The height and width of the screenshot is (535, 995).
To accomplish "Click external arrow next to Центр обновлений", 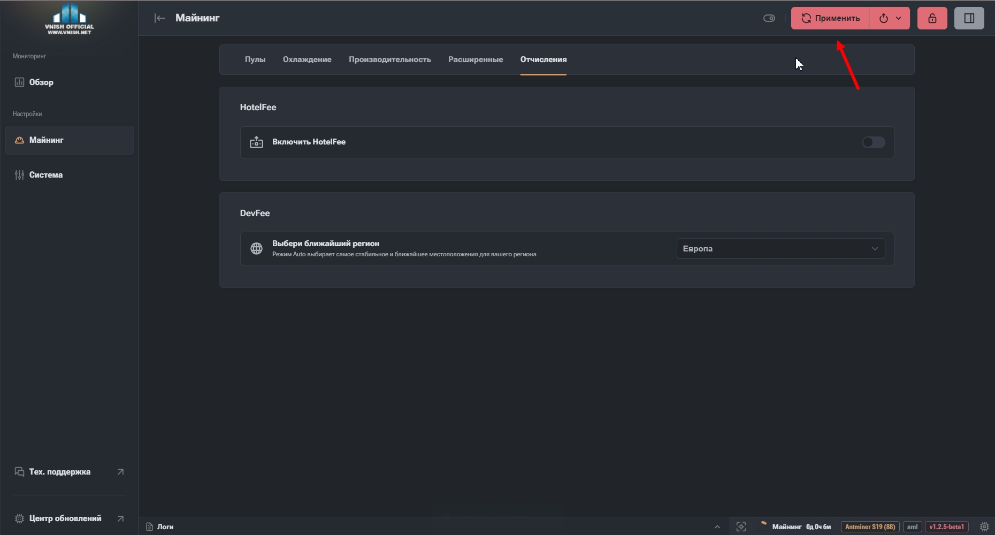I will coord(120,518).
